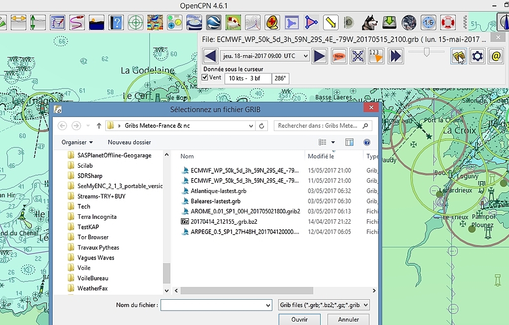Expand the address path dropdown arrow
This screenshot has width=509, height=325.
(x=251, y=126)
